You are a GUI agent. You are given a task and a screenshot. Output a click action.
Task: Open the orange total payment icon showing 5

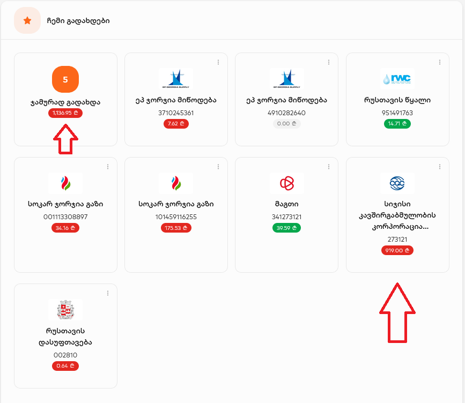click(65, 79)
